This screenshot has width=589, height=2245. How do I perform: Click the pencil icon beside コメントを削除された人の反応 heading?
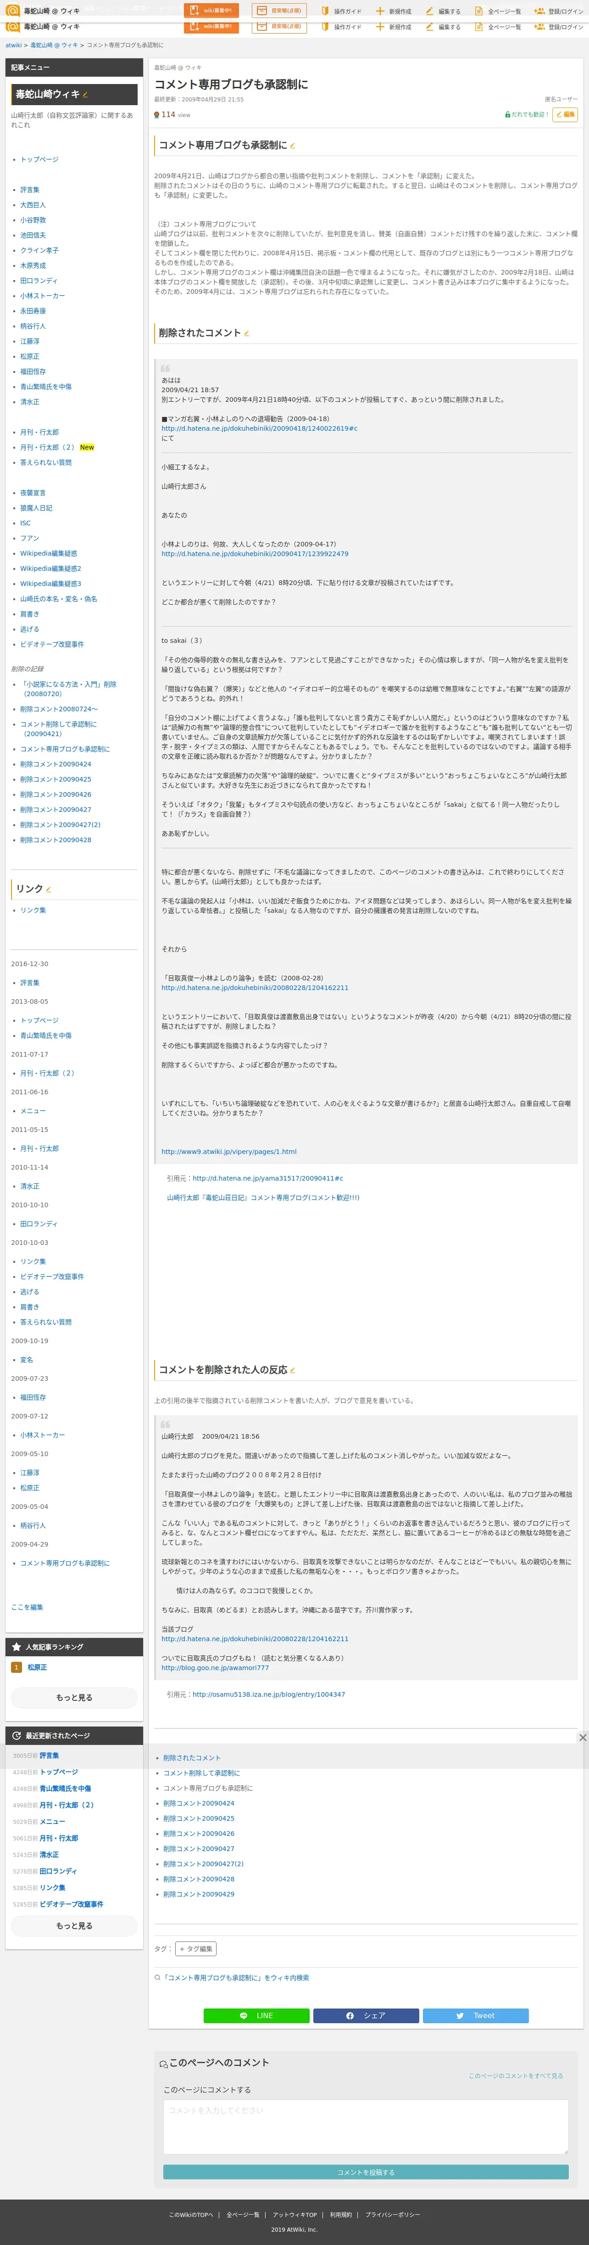tap(292, 1370)
